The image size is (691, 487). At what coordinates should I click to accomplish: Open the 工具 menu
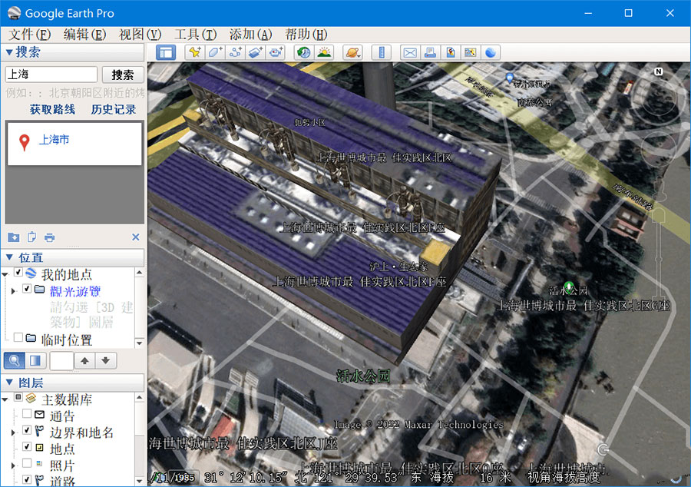tap(195, 34)
